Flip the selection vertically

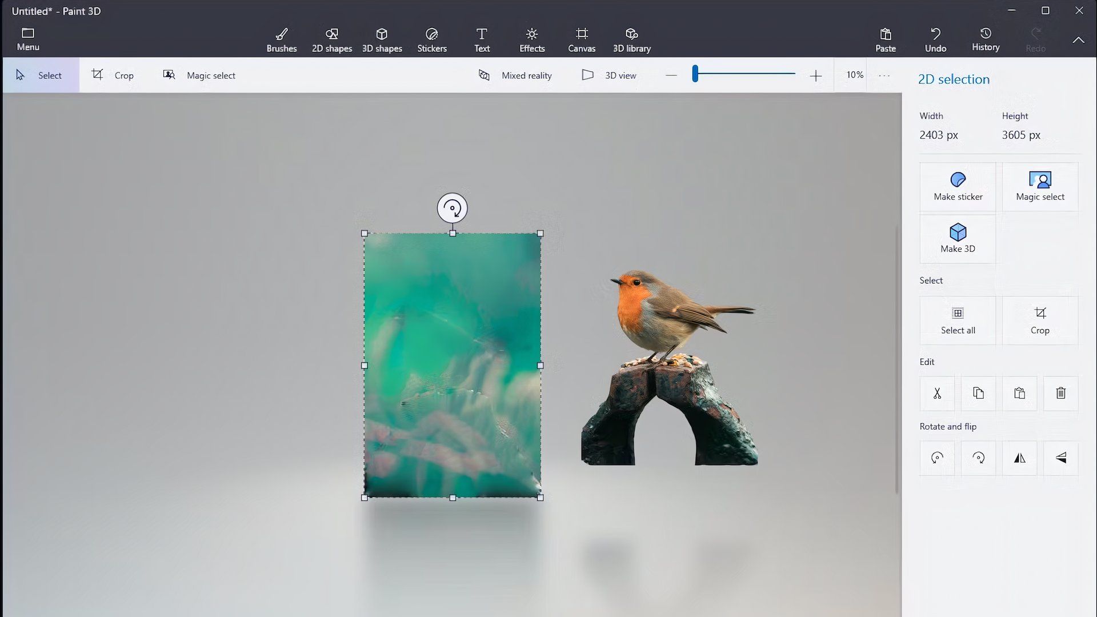pos(1061,458)
